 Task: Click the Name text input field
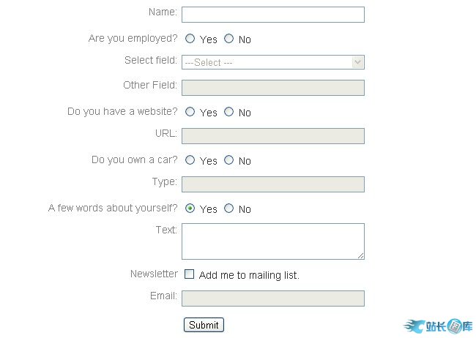[272, 15]
